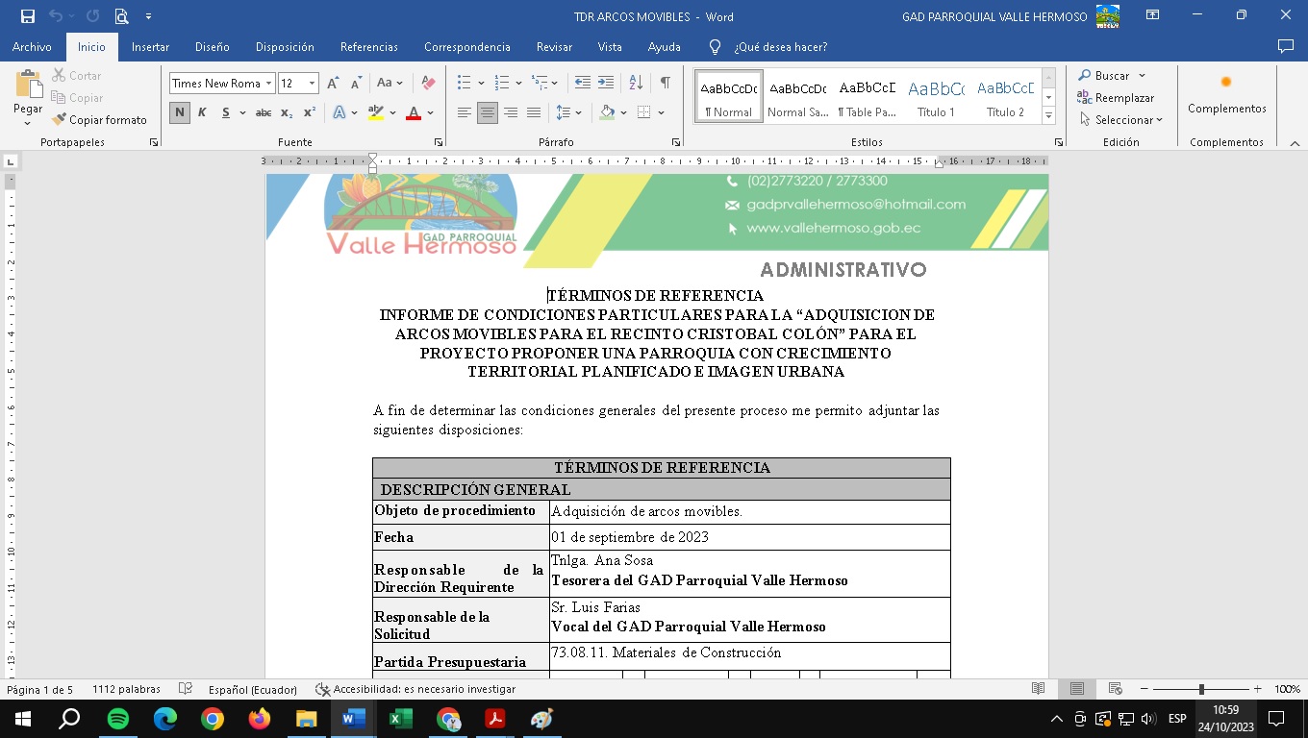Viewport: 1308px width, 738px height.
Task: Toggle Italic formatting button
Action: 202,113
